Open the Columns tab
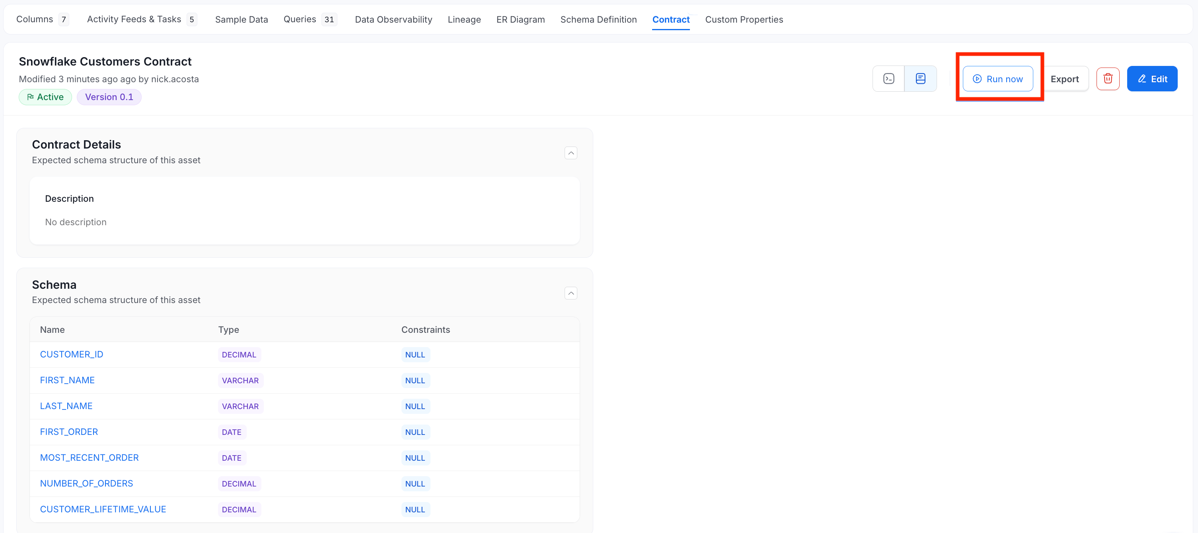 (x=42, y=19)
